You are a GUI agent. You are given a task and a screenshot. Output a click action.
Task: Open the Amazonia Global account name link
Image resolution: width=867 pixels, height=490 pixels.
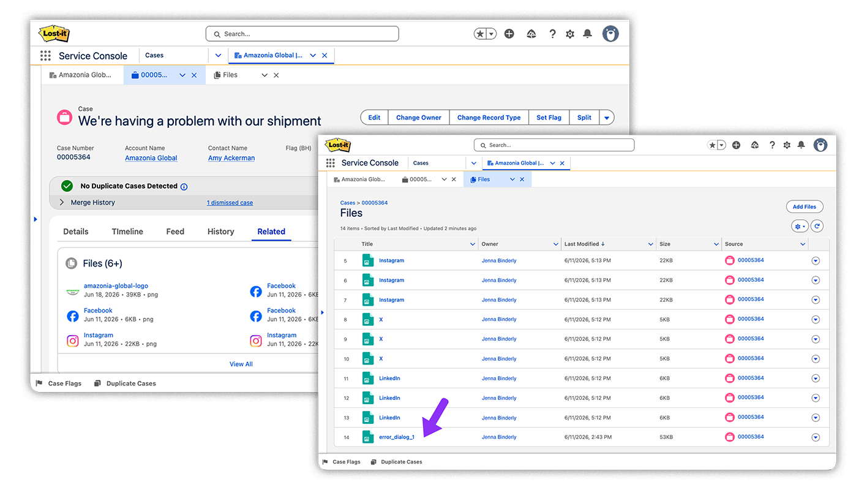click(x=151, y=158)
